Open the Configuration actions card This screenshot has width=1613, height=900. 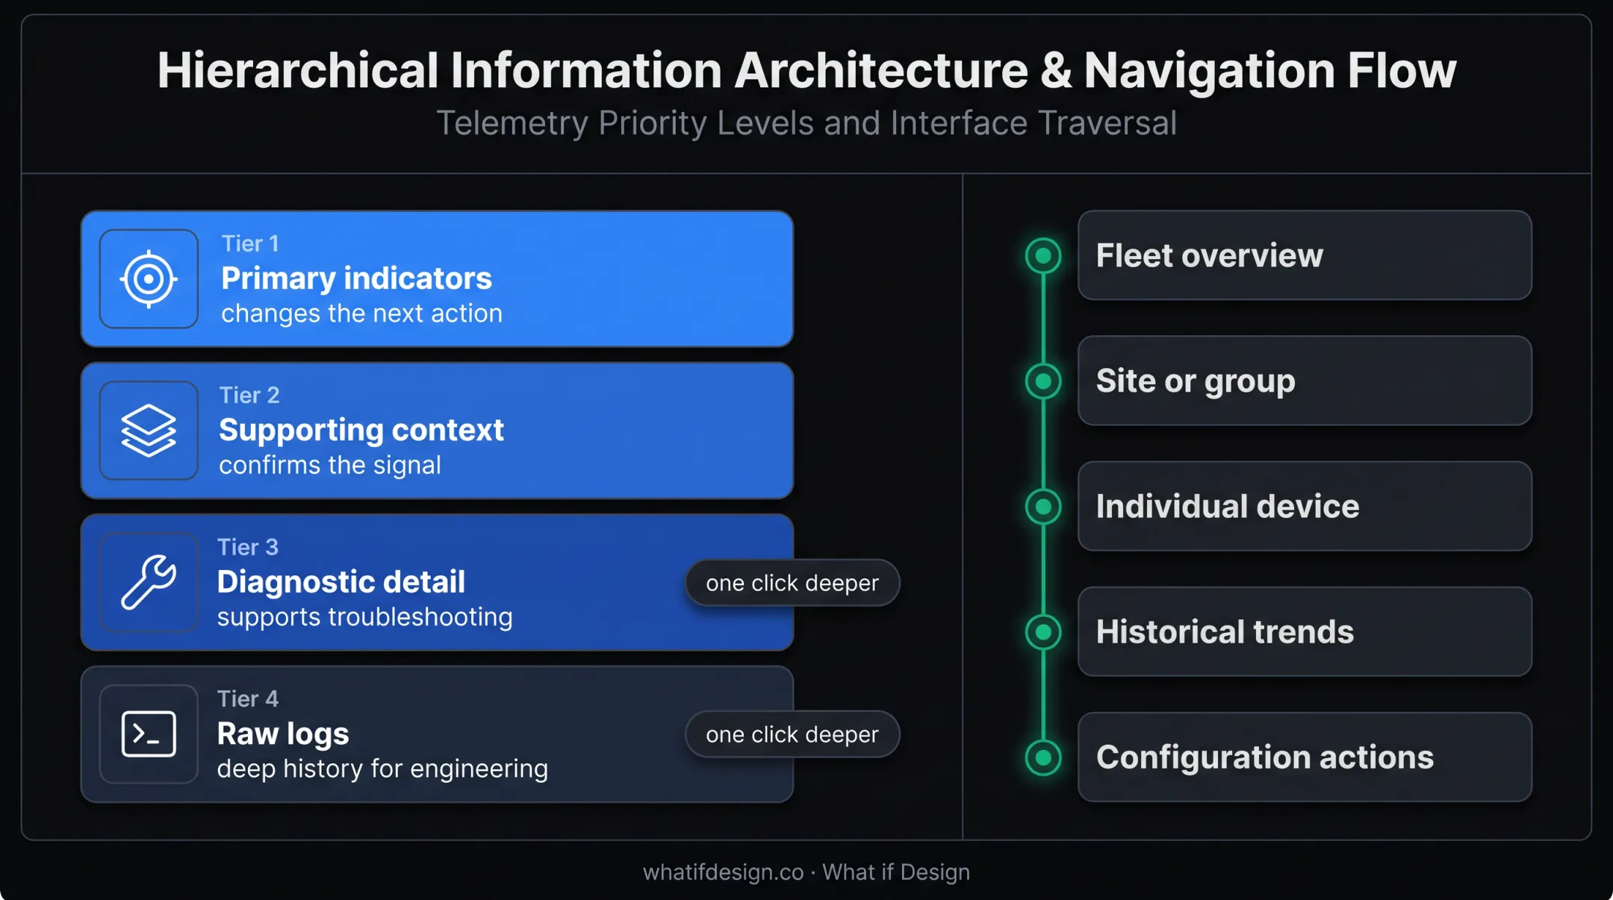pyautogui.click(x=1305, y=757)
